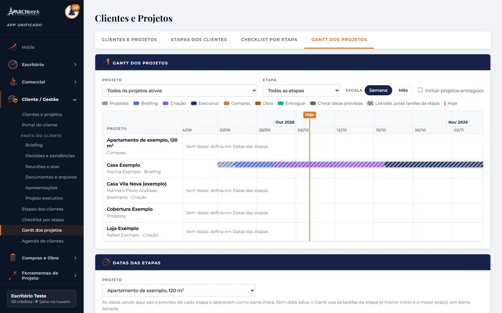Open Portal do cliente sidebar link
The image size is (502, 313).
click(40, 125)
